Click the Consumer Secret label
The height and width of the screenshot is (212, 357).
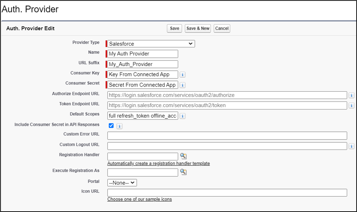(83, 83)
